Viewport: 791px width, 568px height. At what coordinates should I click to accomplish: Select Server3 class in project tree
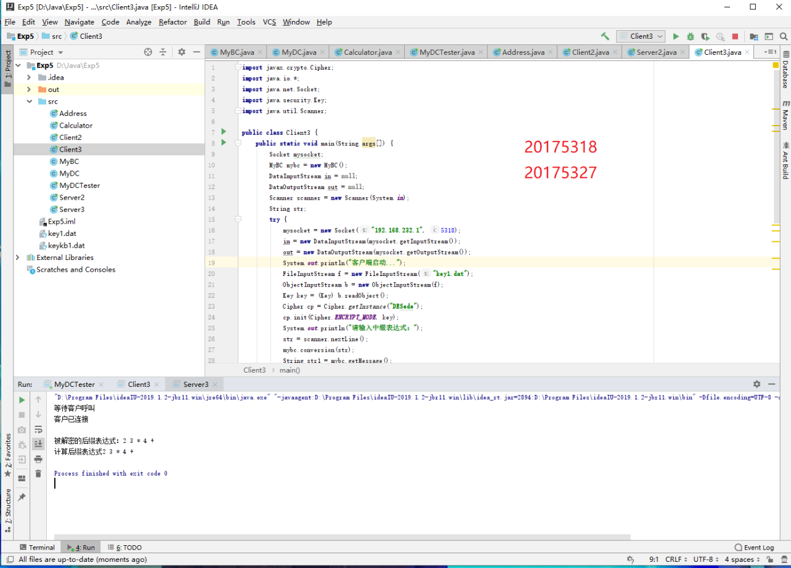(x=71, y=209)
